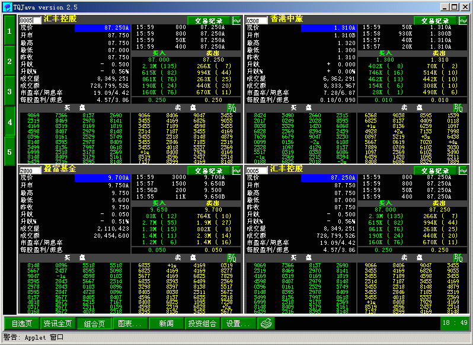473x345 pixels.
Task: Click bid price 1.300 under 买入 in 香港中旅
Action: pos(385,60)
